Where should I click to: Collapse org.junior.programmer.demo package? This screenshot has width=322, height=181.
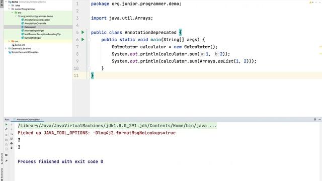tap(16, 16)
